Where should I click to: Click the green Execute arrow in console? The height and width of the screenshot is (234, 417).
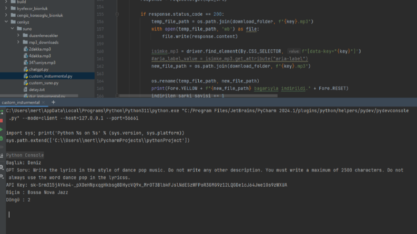tap(2, 130)
